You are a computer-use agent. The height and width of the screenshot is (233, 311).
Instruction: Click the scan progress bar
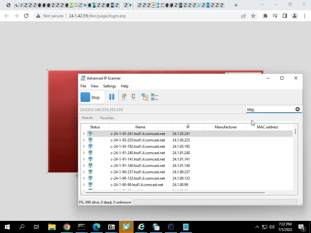pyautogui.click(x=215, y=202)
